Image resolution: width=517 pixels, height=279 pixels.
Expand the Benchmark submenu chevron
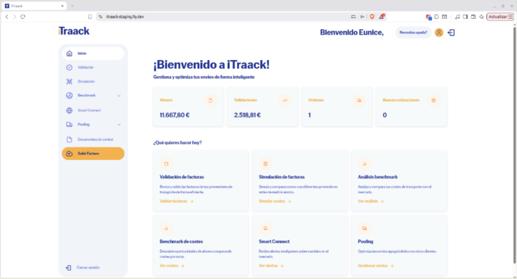point(119,96)
